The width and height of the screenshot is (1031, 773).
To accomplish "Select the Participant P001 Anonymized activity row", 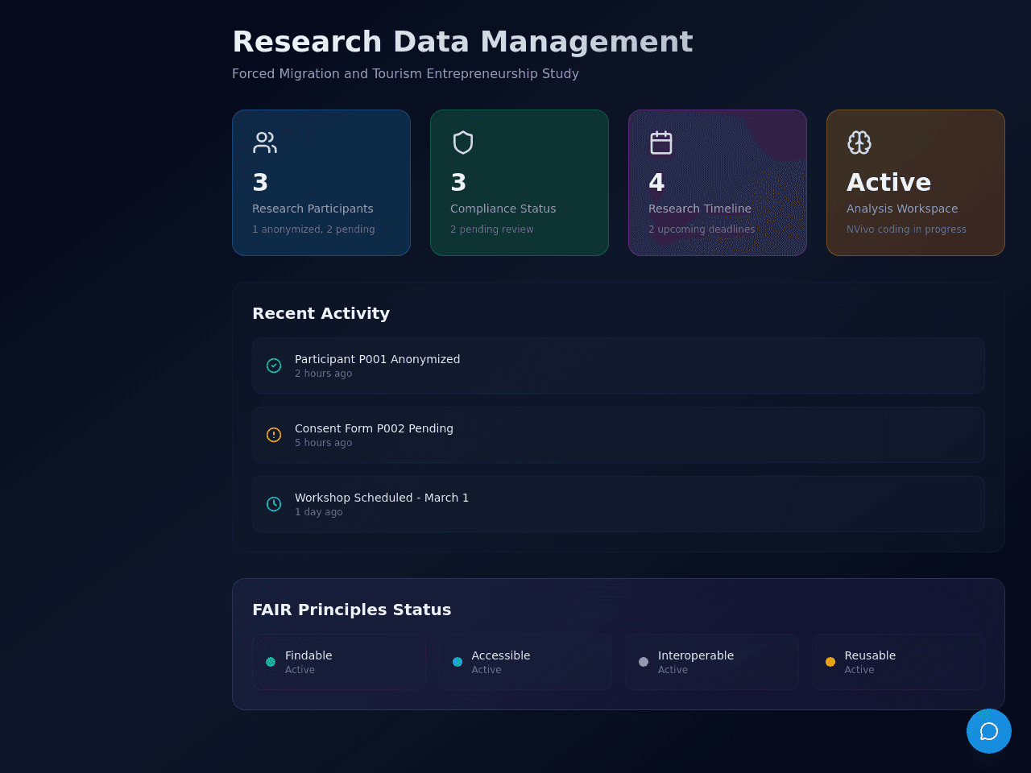I will click(619, 366).
